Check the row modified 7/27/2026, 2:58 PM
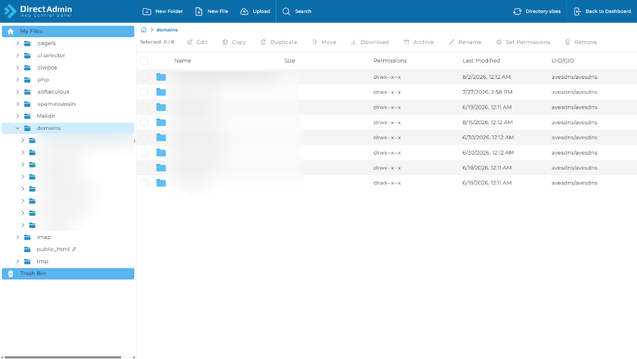Screen dimensions: 637x359 pyautogui.click(x=144, y=92)
